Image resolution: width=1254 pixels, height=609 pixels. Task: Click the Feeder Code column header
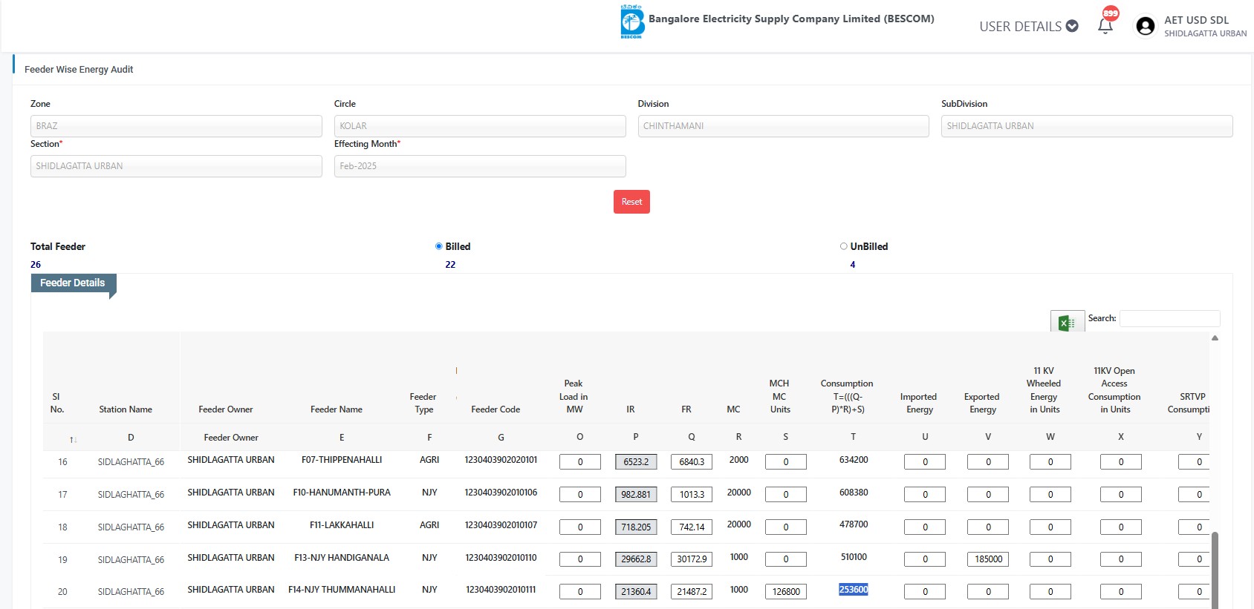[x=496, y=409]
